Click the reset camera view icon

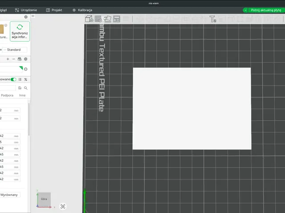tap(63, 206)
